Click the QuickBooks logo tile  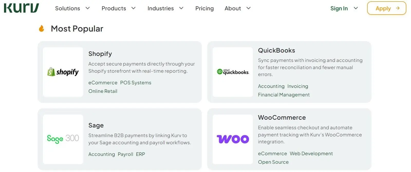click(232, 72)
